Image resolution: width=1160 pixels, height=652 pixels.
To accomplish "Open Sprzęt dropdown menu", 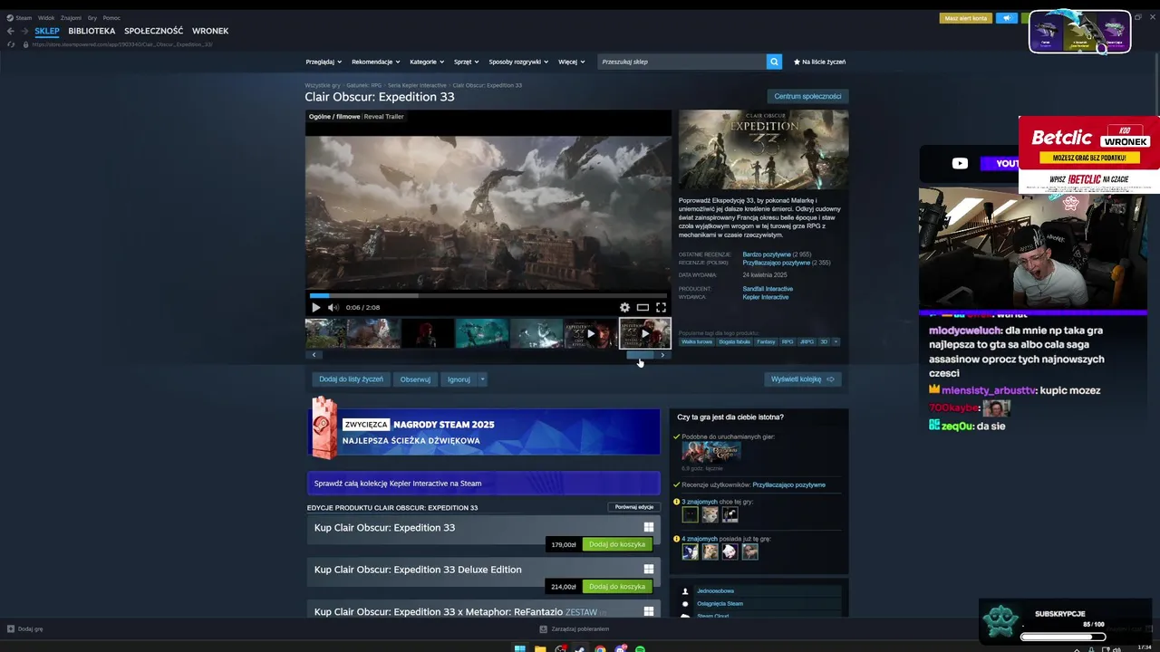I will click(x=467, y=62).
